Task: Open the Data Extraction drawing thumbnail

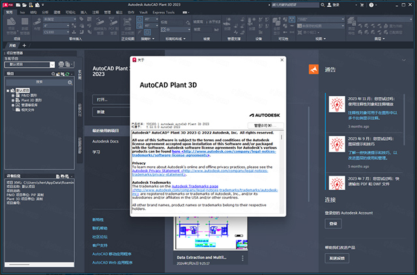Action: pos(210,233)
